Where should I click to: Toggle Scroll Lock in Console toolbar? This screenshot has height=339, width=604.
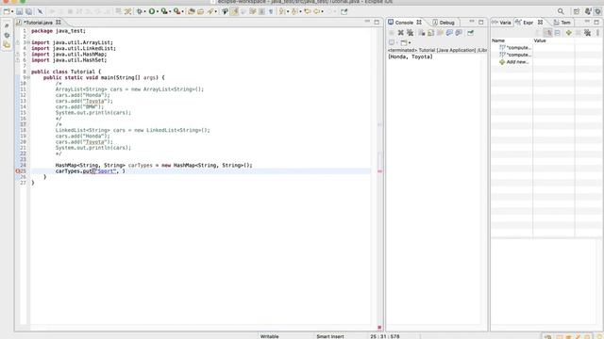[x=430, y=33]
